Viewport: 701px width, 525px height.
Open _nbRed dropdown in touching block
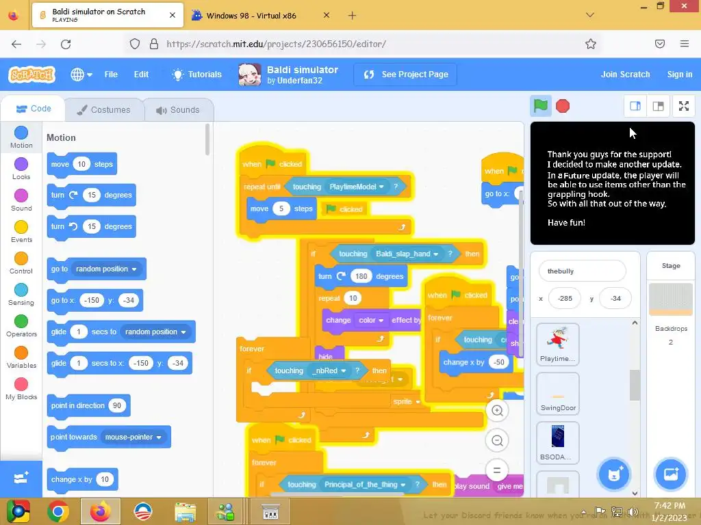[x=329, y=371]
